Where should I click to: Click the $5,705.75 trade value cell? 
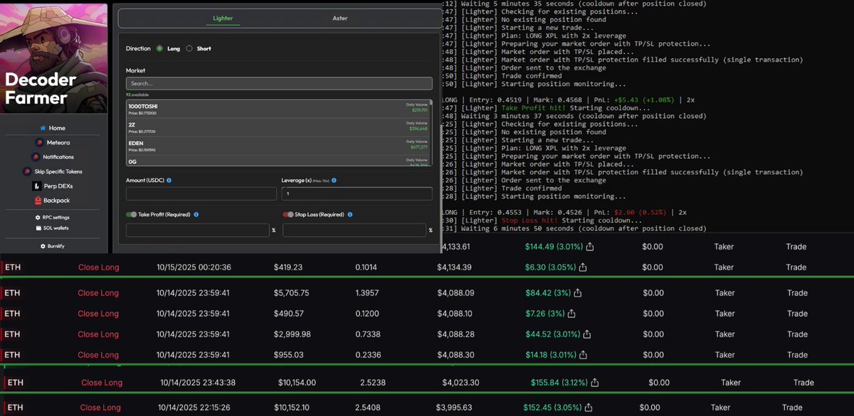click(x=292, y=292)
